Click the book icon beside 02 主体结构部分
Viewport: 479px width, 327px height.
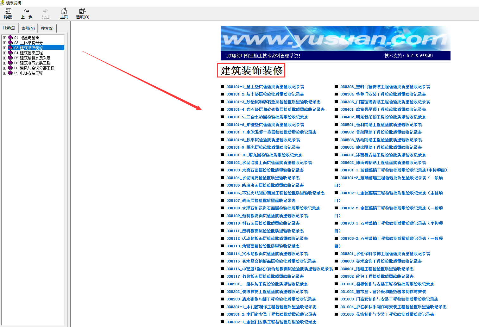(x=10, y=43)
